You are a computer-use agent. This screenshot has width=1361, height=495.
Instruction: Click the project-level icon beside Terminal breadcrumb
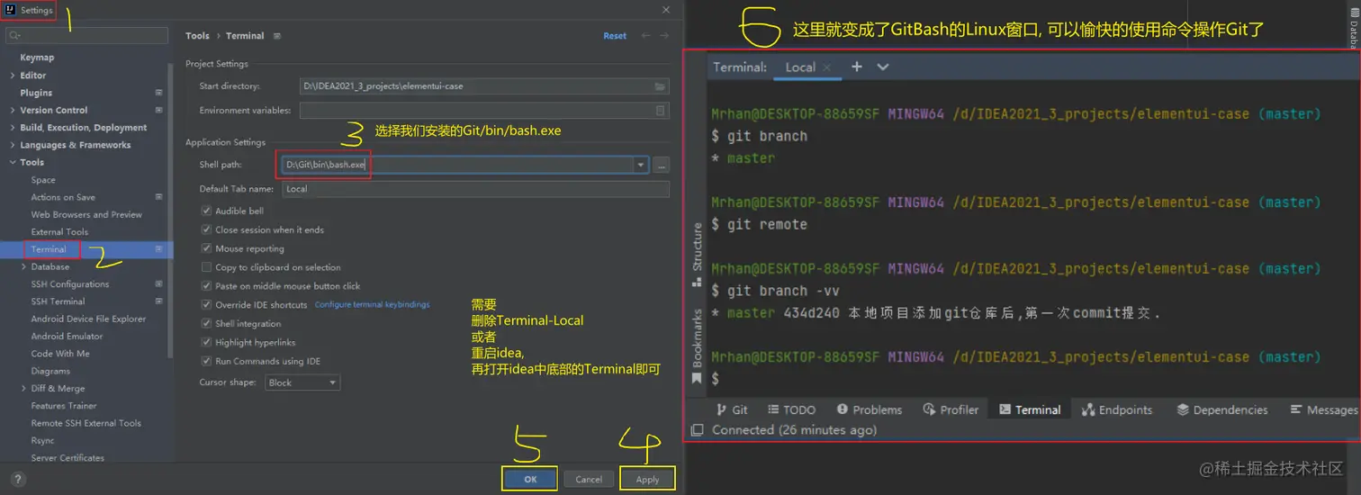(276, 36)
